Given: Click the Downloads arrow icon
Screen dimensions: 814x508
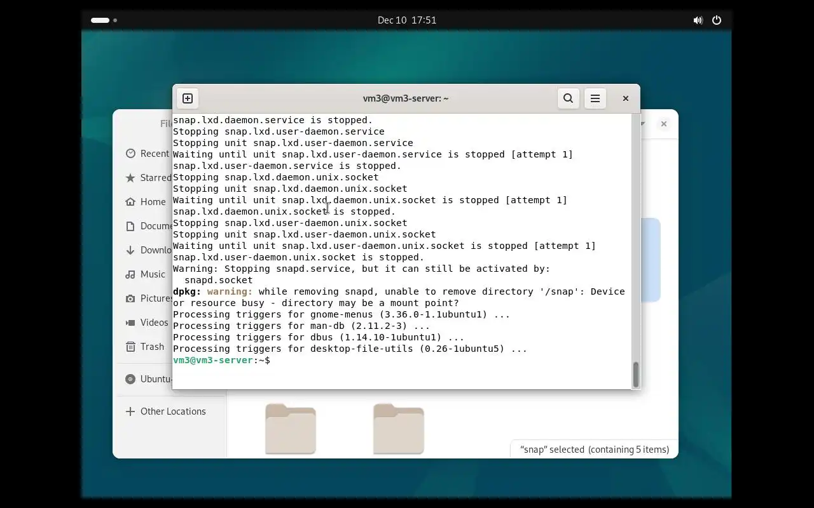Looking at the screenshot, I should 130,250.
